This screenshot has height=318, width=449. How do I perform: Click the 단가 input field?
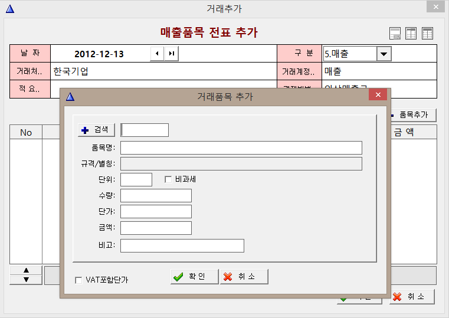pyautogui.click(x=156, y=212)
